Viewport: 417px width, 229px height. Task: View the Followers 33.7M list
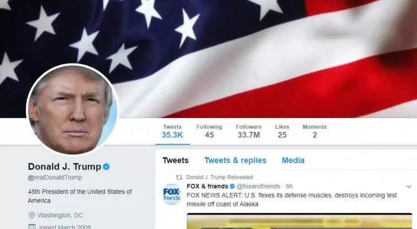(249, 131)
